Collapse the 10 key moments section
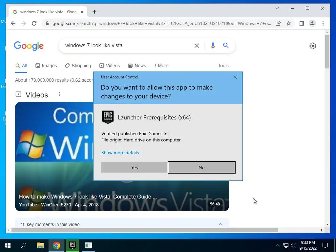336x252 pixels. [220, 224]
